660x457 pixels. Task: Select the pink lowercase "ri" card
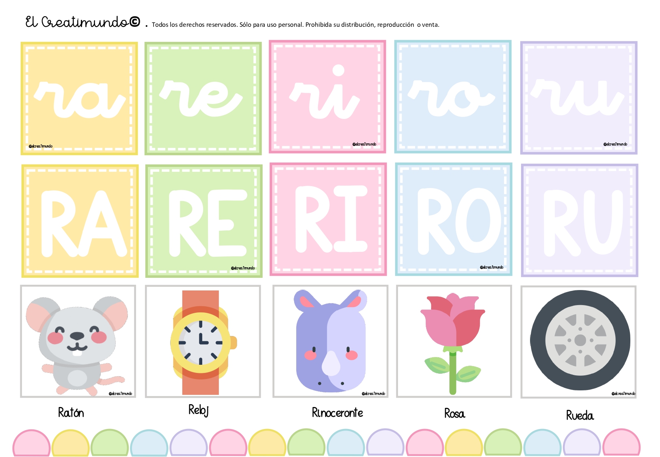327,97
